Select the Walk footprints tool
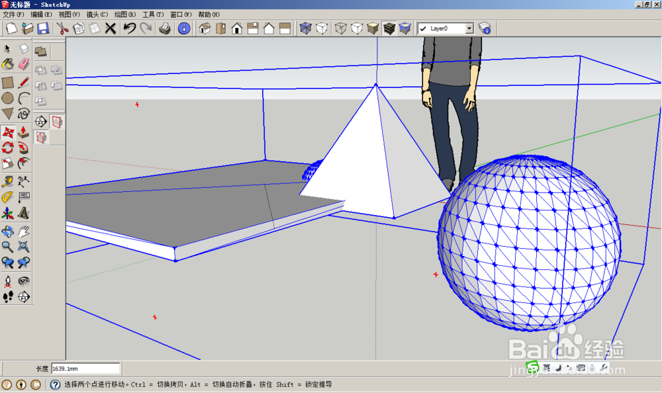Image resolution: width=662 pixels, height=393 pixels. [8, 296]
